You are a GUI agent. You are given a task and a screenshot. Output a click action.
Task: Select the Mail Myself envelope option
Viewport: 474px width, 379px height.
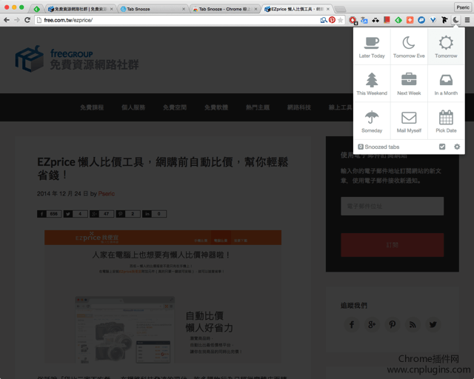[409, 121]
